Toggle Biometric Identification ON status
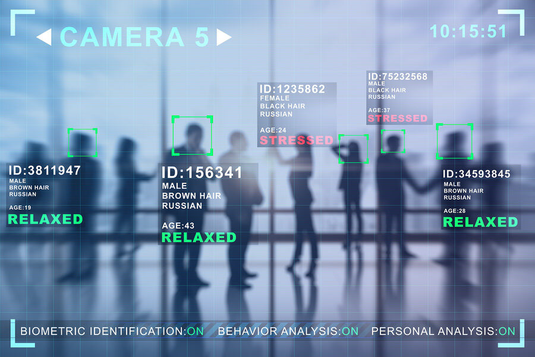This screenshot has width=535, height=357. [196, 331]
